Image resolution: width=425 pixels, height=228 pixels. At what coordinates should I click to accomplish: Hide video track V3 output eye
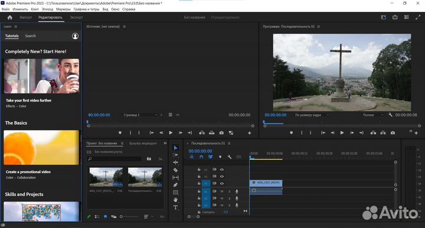pos(222,170)
